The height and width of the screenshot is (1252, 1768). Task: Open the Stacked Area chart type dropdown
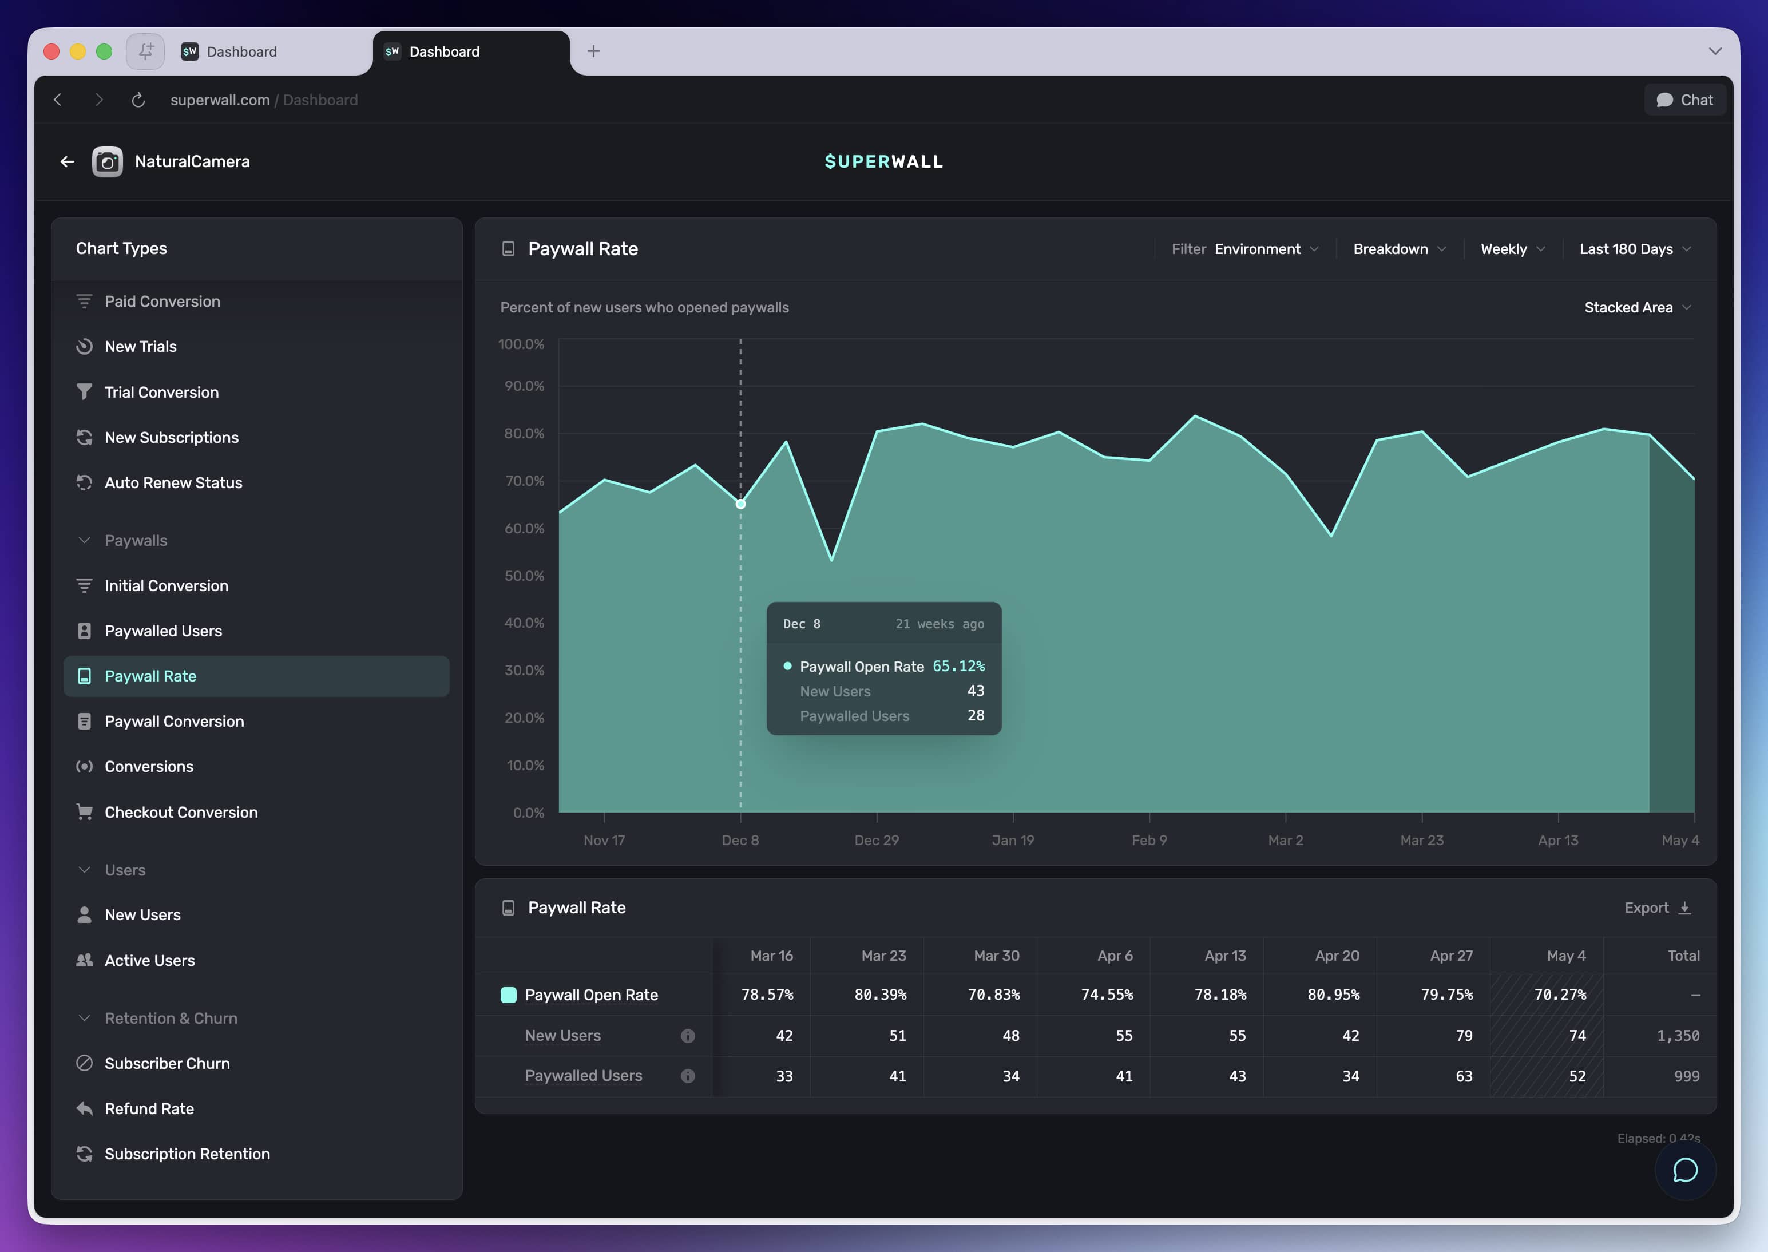1637,308
